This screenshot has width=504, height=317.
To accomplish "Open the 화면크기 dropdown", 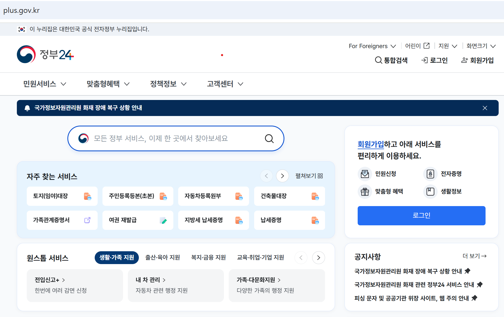I will 481,46.
